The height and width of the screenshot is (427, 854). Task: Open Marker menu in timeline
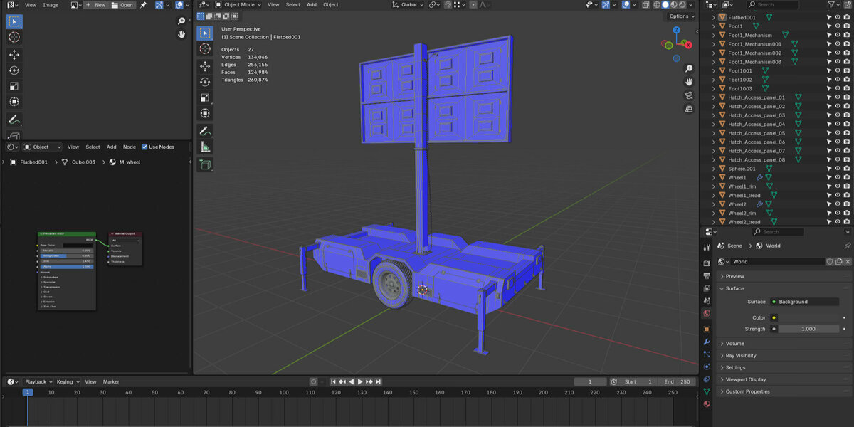pos(111,382)
